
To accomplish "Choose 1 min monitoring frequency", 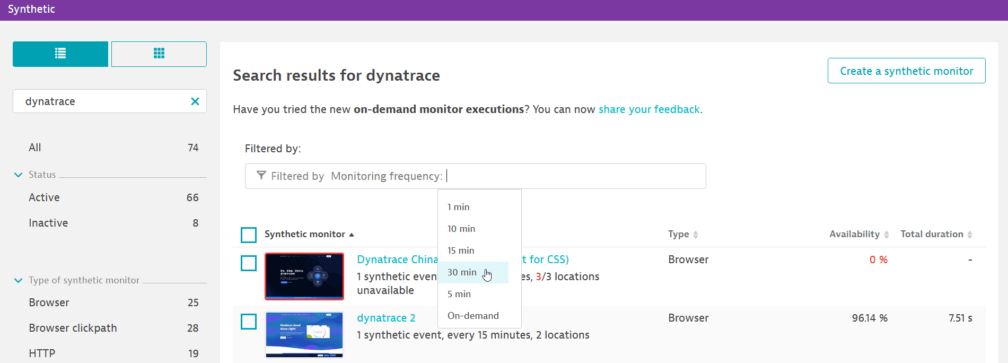I will pos(473,207).
